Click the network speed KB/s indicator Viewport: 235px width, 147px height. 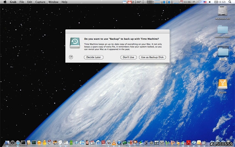click(150, 2)
